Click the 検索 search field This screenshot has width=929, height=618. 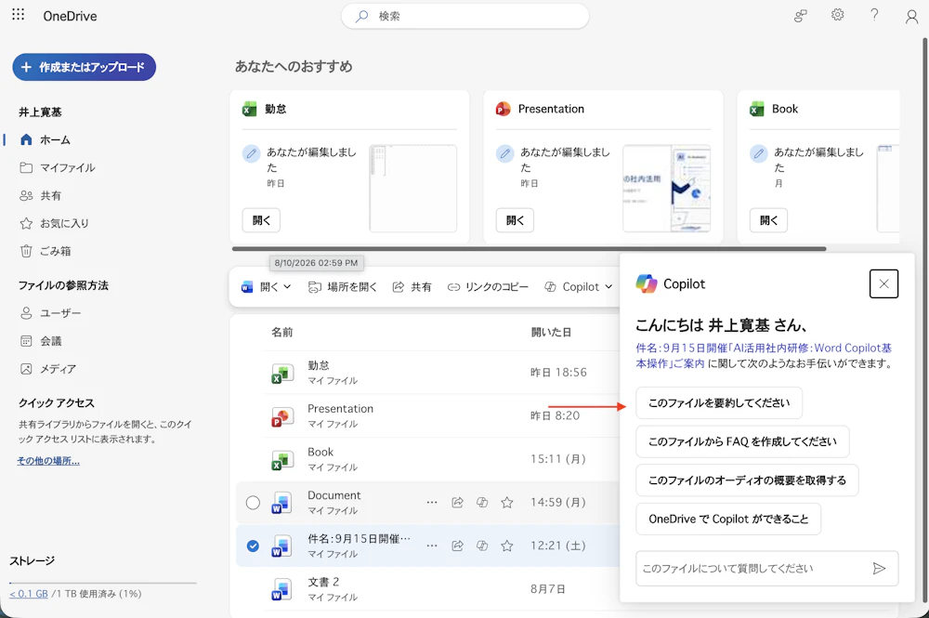click(465, 16)
